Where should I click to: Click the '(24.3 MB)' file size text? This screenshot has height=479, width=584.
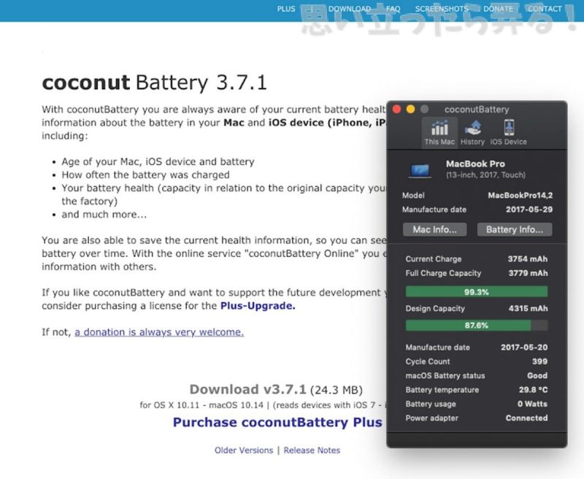coord(336,390)
